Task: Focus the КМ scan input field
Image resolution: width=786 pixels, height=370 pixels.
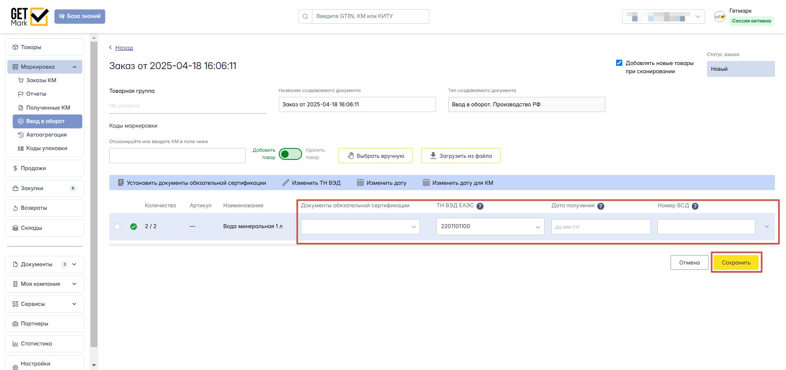Action: click(x=177, y=155)
